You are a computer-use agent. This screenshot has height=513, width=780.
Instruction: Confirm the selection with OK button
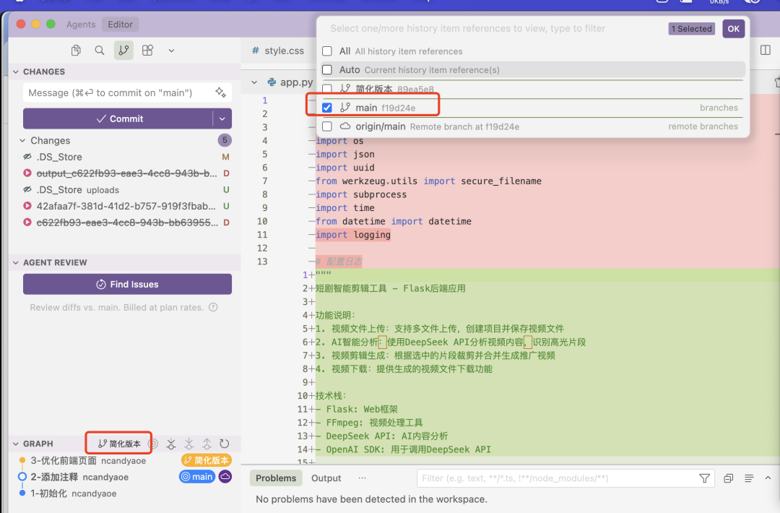coord(733,29)
